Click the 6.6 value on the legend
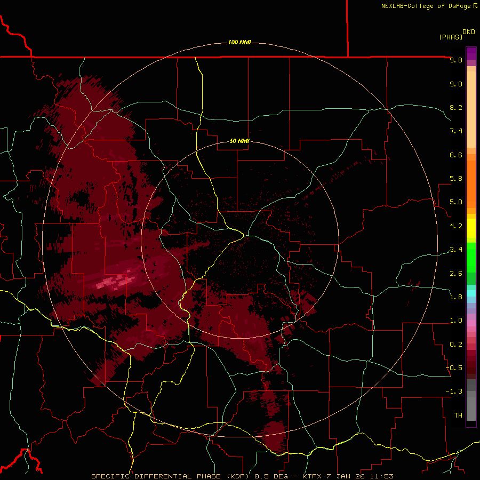The image size is (480, 480). pos(456,155)
